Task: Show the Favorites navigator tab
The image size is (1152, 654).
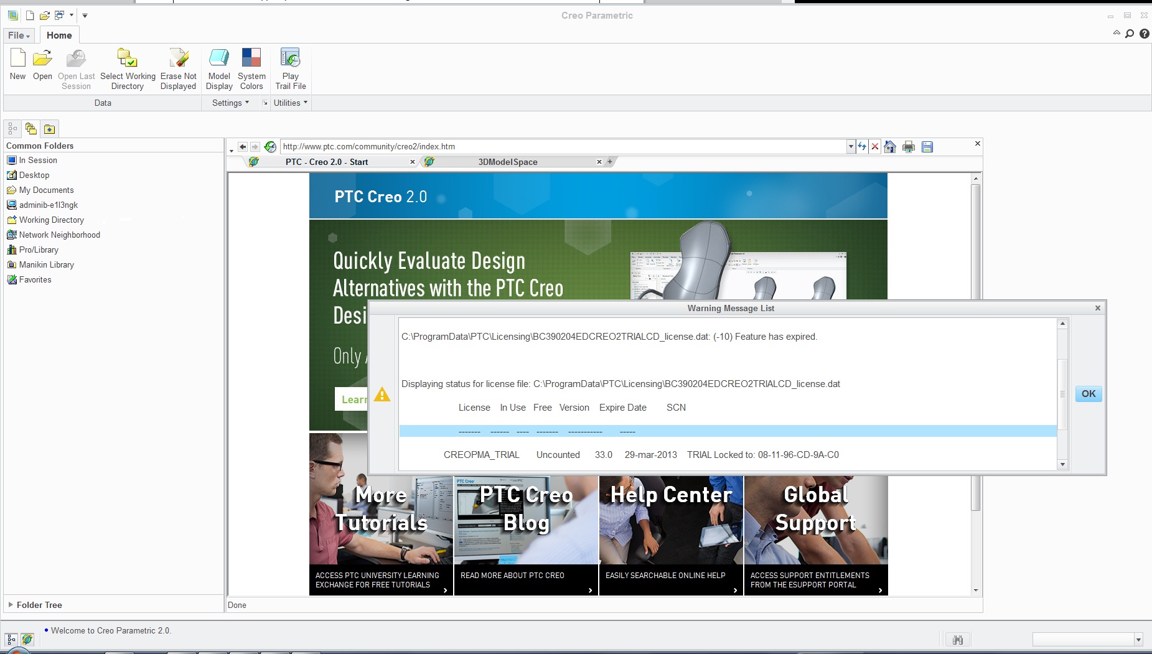Action: (49, 129)
